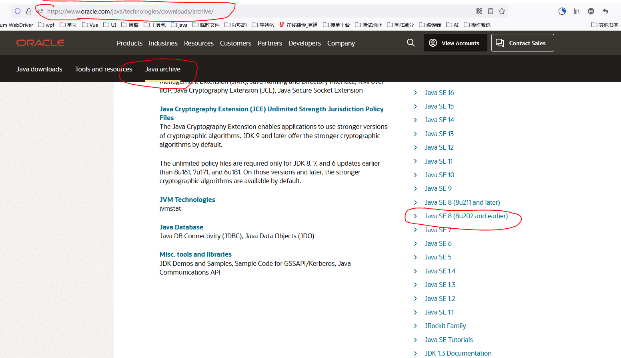Click the undo arrow icon in the browser toolbar
Viewport: 621px width, 358px height.
tap(605, 11)
